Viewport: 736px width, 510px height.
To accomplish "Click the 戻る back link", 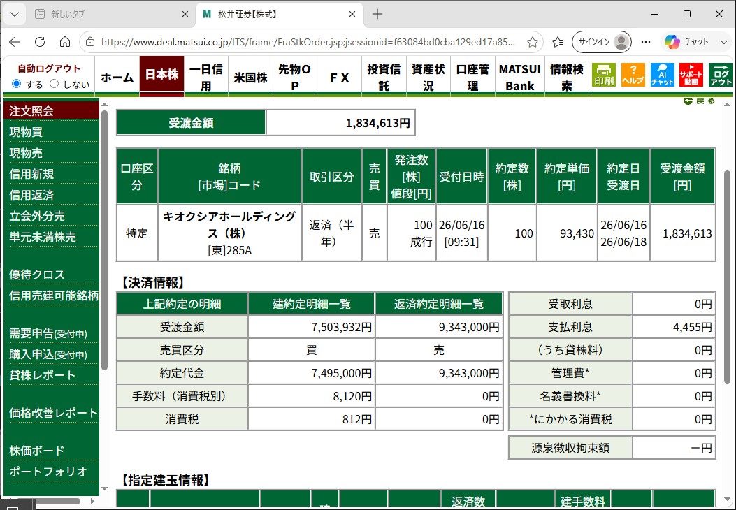I will (x=700, y=101).
